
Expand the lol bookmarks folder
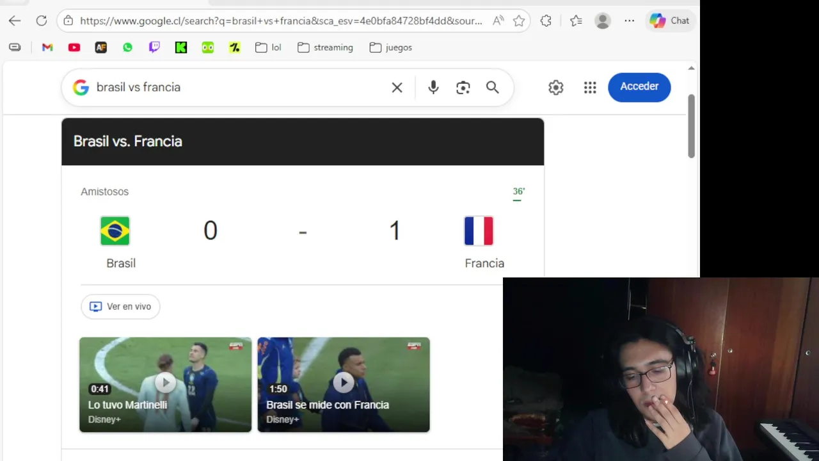click(x=268, y=47)
